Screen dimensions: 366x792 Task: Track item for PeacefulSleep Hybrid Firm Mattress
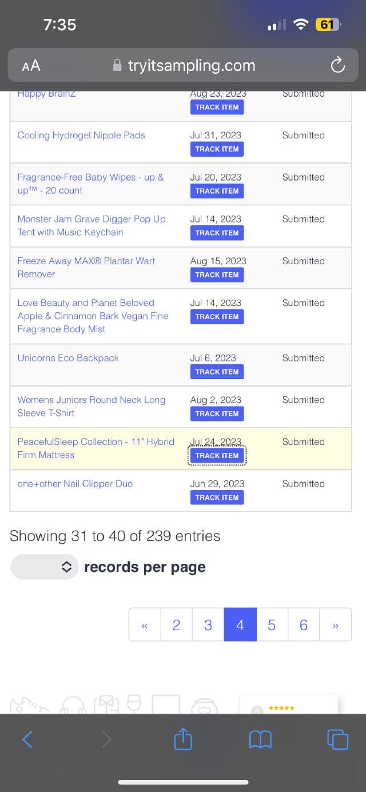pyautogui.click(x=217, y=456)
